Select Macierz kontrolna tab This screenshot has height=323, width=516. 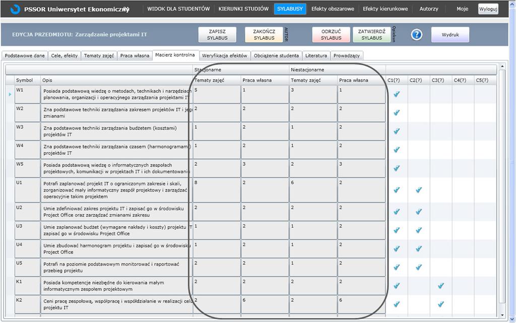[x=175, y=55]
